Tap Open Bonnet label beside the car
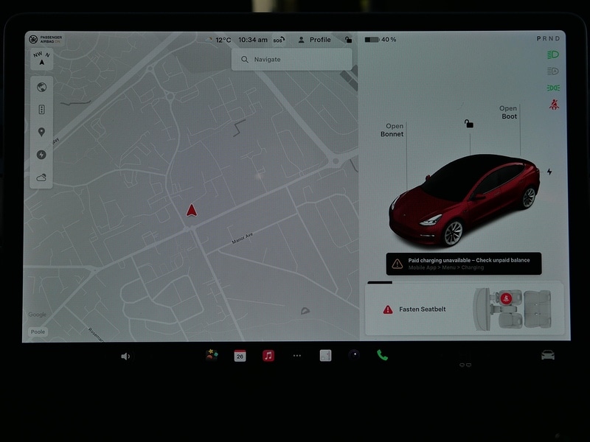Image resolution: width=590 pixels, height=442 pixels. (x=393, y=130)
